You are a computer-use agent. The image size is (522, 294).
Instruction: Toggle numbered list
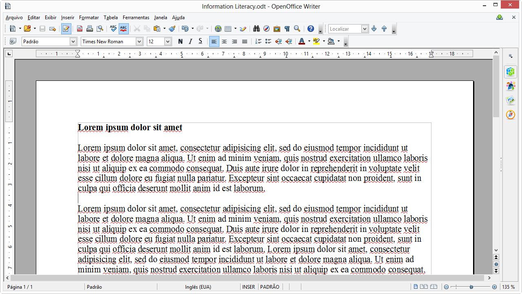click(x=258, y=41)
